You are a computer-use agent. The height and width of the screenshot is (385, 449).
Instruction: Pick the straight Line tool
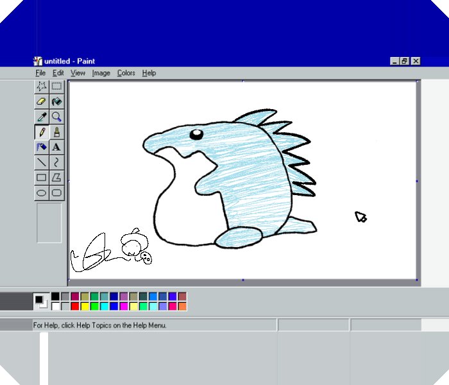coord(42,162)
